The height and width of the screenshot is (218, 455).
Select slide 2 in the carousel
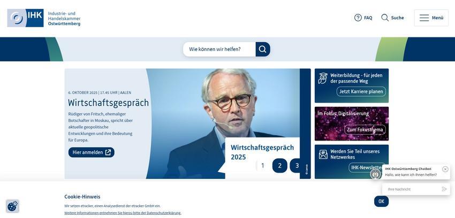[280, 166]
